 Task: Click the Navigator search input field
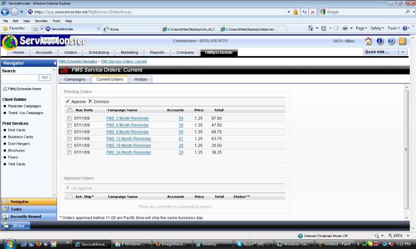pos(20,77)
